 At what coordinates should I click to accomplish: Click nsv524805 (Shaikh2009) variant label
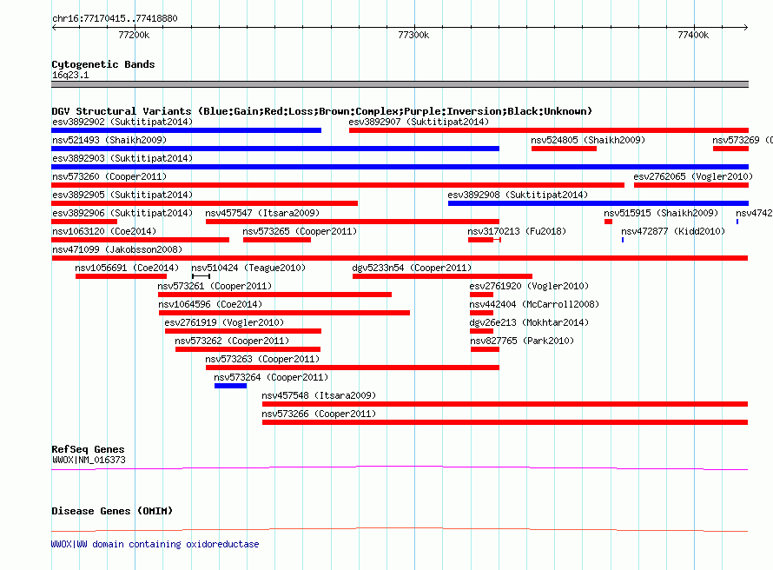pyautogui.click(x=588, y=140)
